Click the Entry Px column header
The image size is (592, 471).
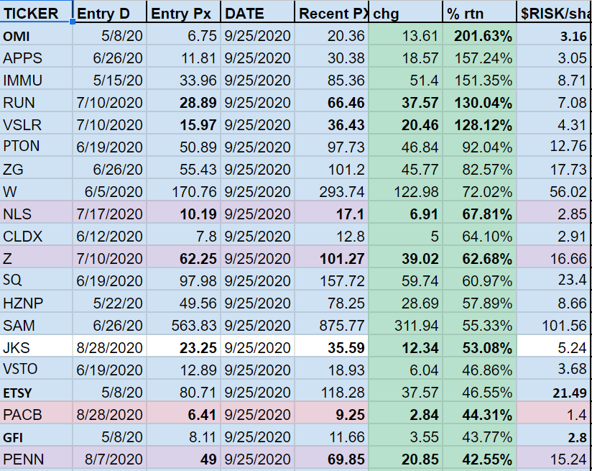[x=183, y=12]
